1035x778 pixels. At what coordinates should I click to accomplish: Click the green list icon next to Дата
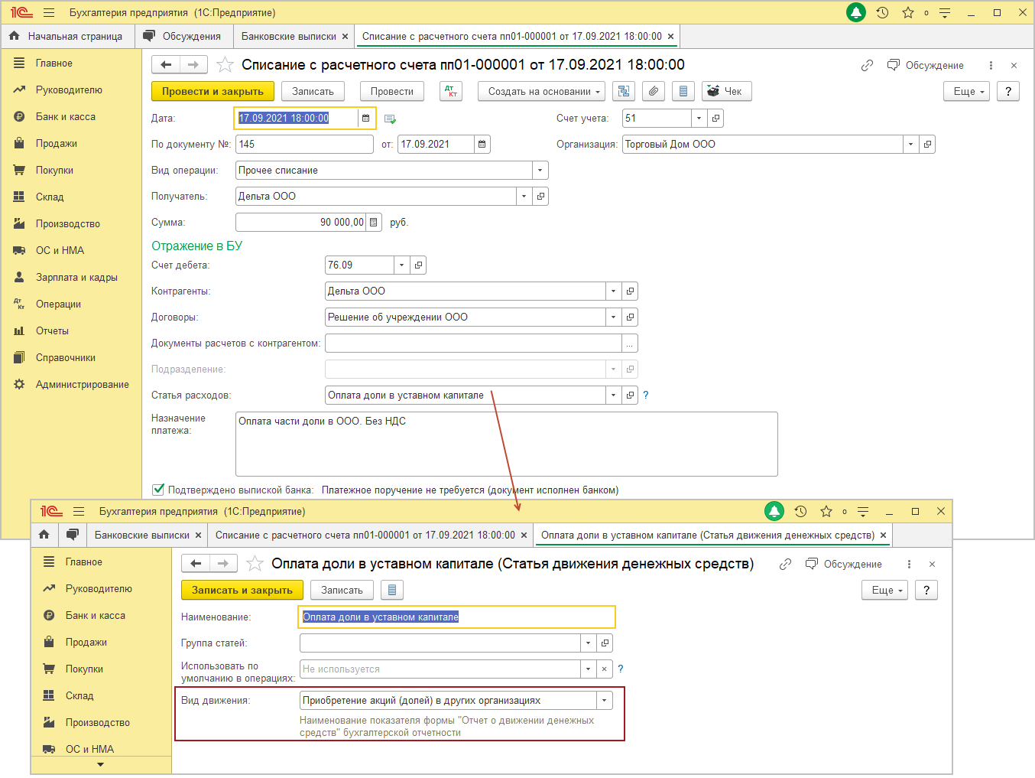tap(390, 119)
